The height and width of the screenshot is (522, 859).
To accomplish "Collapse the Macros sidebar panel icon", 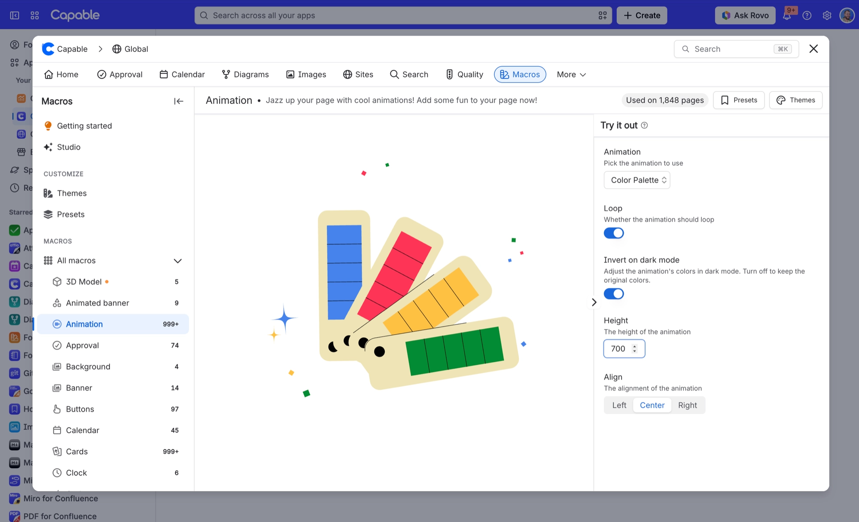I will pyautogui.click(x=179, y=101).
